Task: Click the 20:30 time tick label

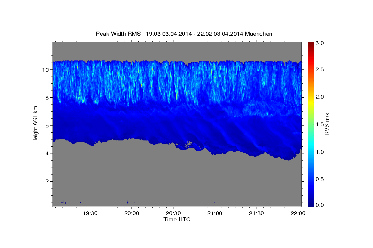Action: [x=173, y=214]
